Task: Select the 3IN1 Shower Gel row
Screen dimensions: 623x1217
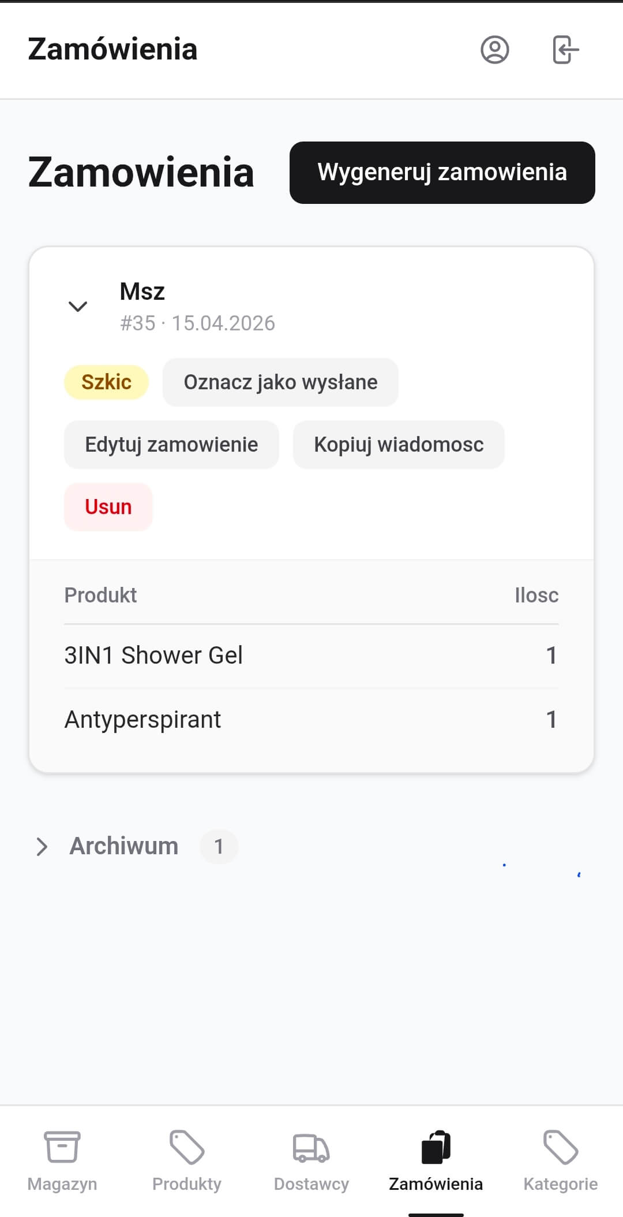Action: coord(311,656)
